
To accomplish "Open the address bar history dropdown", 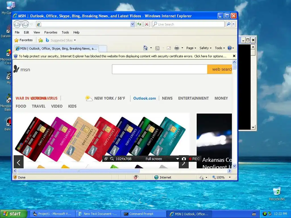I will (x=132, y=24).
